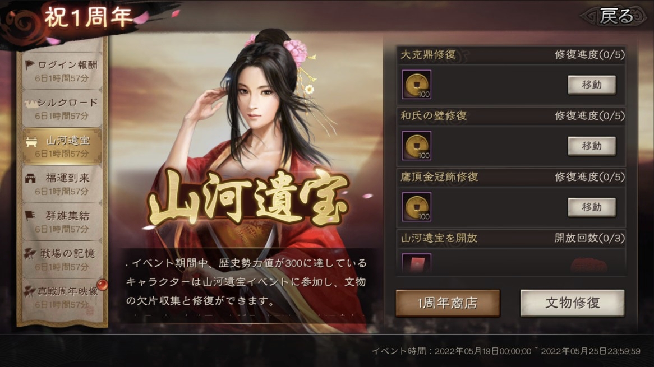This screenshot has width=654, height=367.
Task: Click the gate icon beside 福運到来
Action: 30,179
